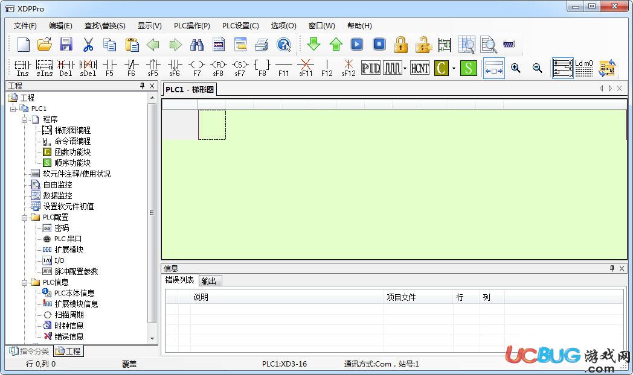Select the first ladder diagram cell
The height and width of the screenshot is (375, 633).
coord(212,125)
